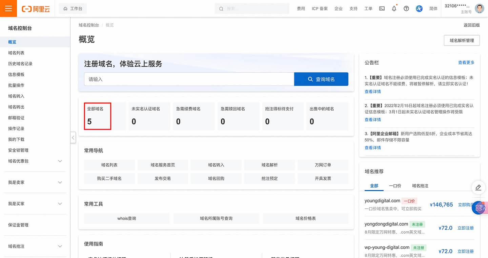Image resolution: width=488 pixels, height=258 pixels.
Task: Open 域名价格表 tool
Action: pyautogui.click(x=306, y=218)
